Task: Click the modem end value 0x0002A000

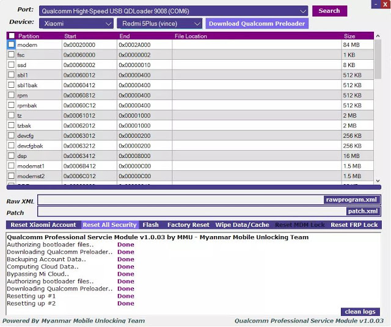Action: (134, 45)
